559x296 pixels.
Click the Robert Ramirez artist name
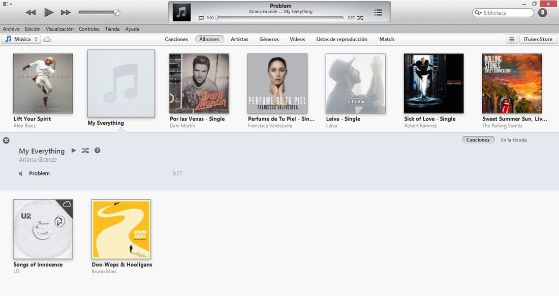point(420,126)
